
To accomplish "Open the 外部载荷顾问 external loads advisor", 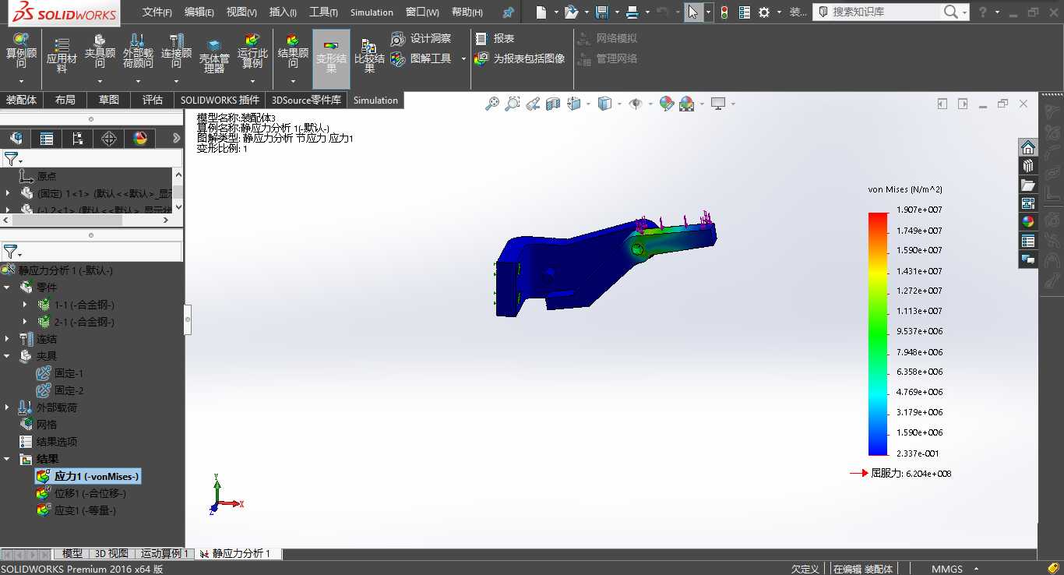I will (x=138, y=51).
